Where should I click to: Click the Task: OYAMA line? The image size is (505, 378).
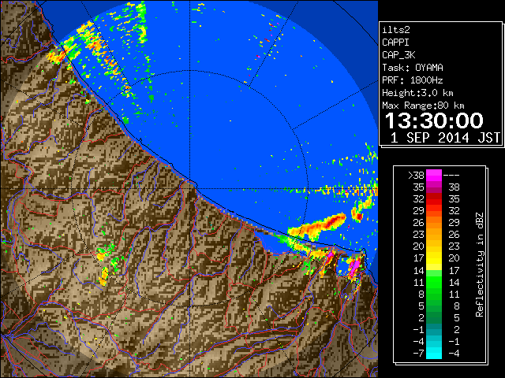click(x=413, y=68)
